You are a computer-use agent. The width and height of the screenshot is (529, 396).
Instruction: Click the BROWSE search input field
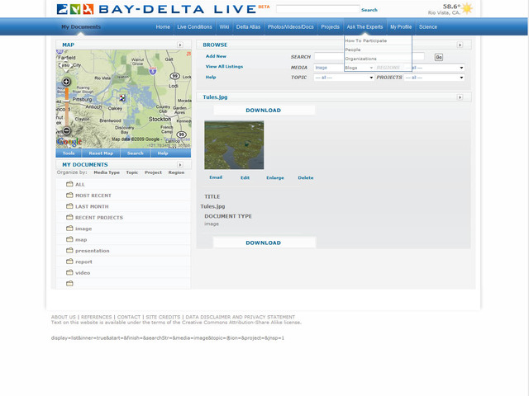(369, 57)
